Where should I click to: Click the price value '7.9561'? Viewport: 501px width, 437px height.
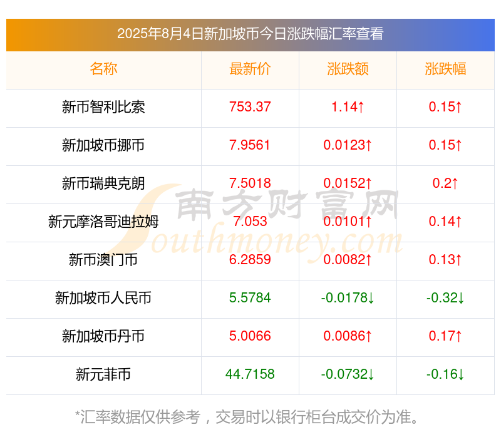[x=250, y=145]
